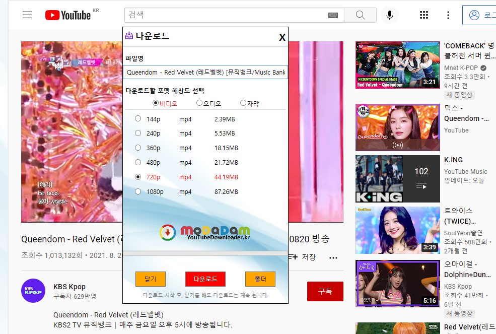Image resolution: width=496 pixels, height=334 pixels.
Task: Open the three-dot settings menu in header
Action: tap(448, 15)
